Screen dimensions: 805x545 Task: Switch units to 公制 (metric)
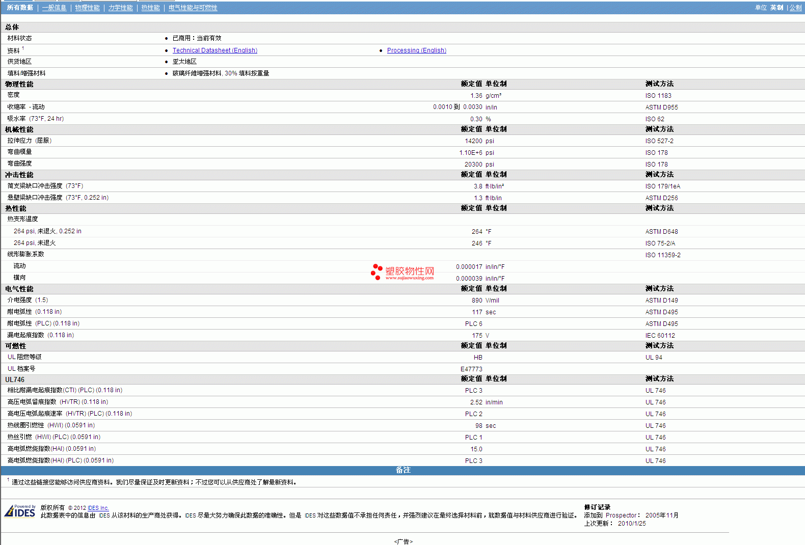[x=795, y=8]
